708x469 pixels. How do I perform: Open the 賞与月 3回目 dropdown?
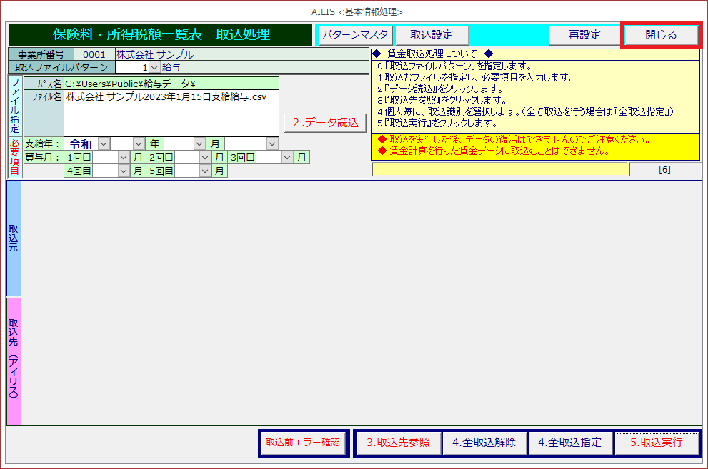tap(287, 157)
